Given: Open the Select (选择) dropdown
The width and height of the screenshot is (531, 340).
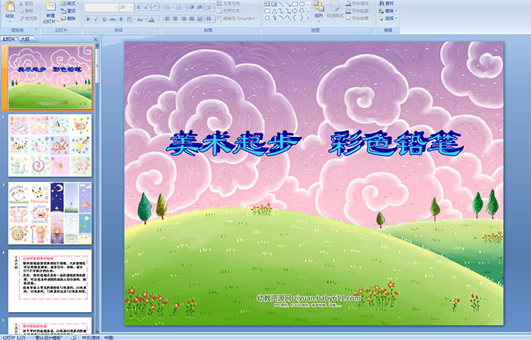Looking at the screenshot, I should pos(388,18).
